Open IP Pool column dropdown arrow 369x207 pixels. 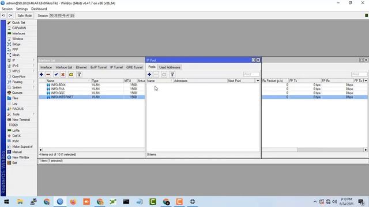(x=258, y=80)
